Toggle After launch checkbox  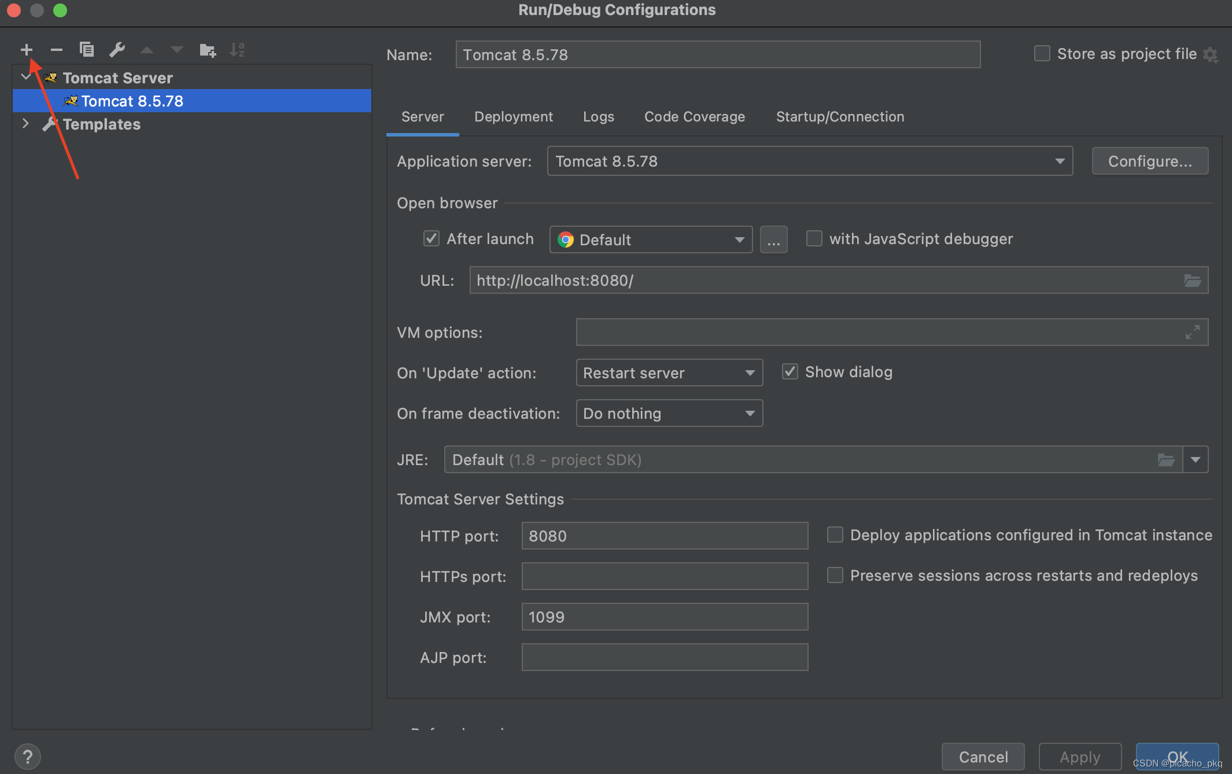431,238
